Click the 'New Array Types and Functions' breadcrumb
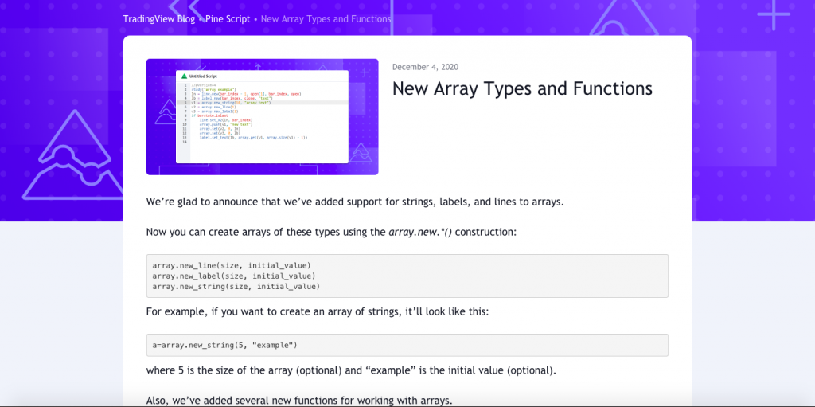 pos(326,19)
